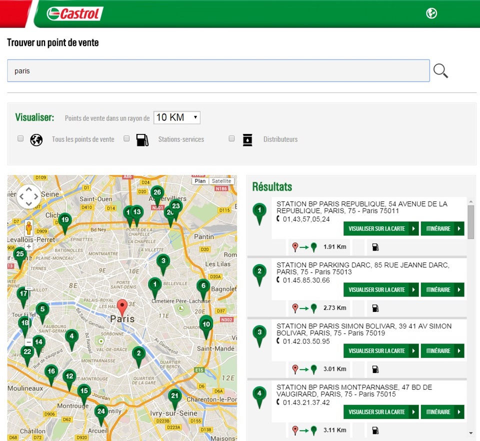Enable Tous les points de vente checkbox
Image resolution: width=480 pixels, height=441 pixels.
coord(20,138)
